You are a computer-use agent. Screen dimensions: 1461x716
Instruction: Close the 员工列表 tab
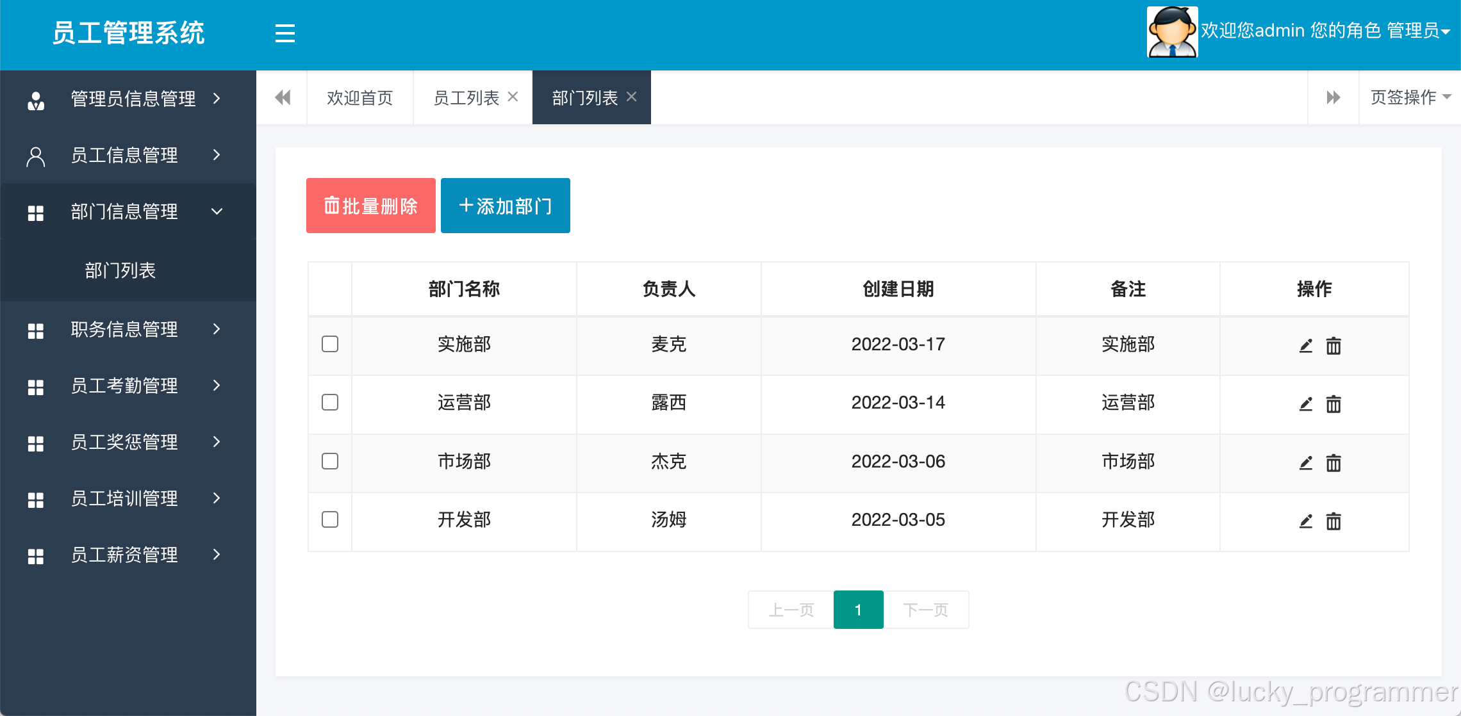[x=513, y=97]
